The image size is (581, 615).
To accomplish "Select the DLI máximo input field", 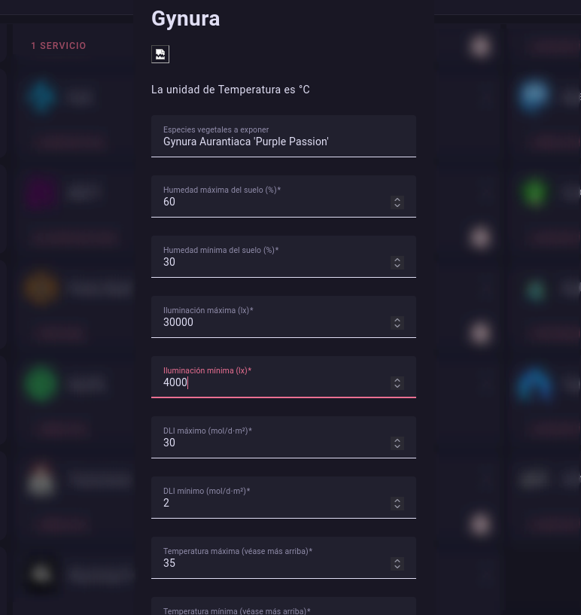I will 271,442.
